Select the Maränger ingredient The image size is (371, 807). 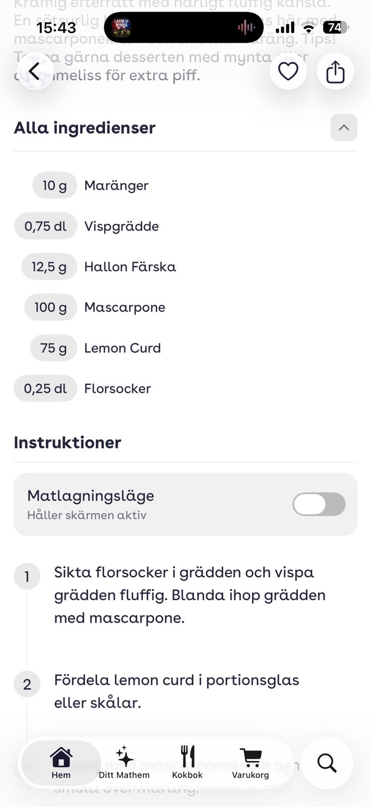tap(116, 185)
